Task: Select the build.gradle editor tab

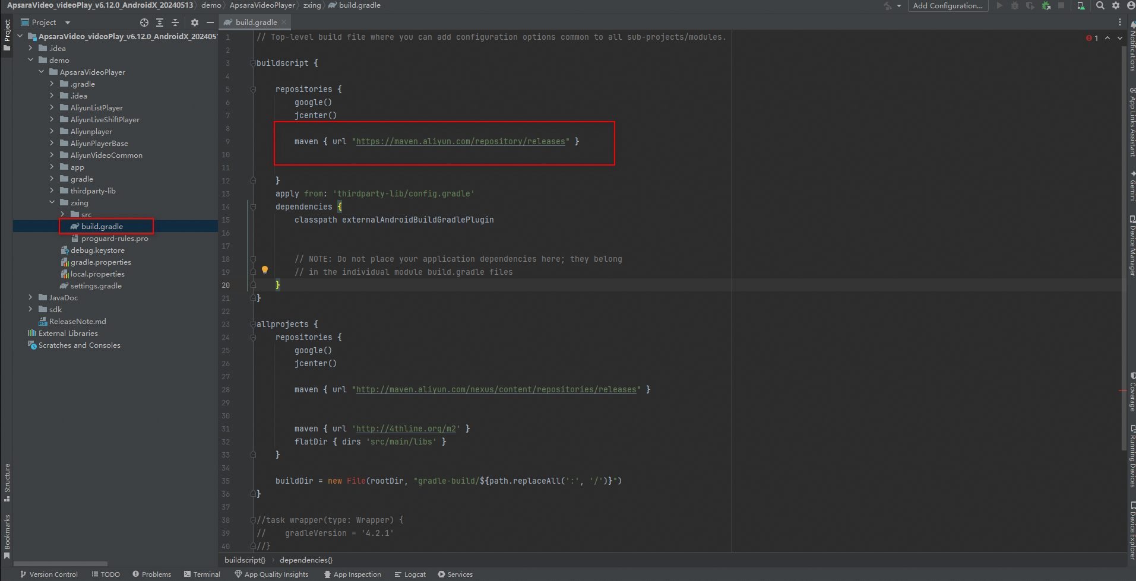Action: 254,22
